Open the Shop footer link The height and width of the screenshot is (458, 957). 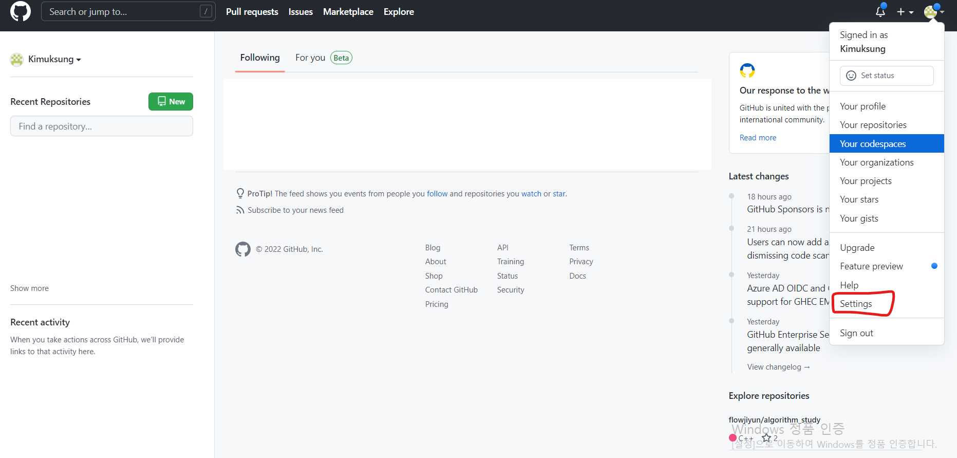pos(434,276)
